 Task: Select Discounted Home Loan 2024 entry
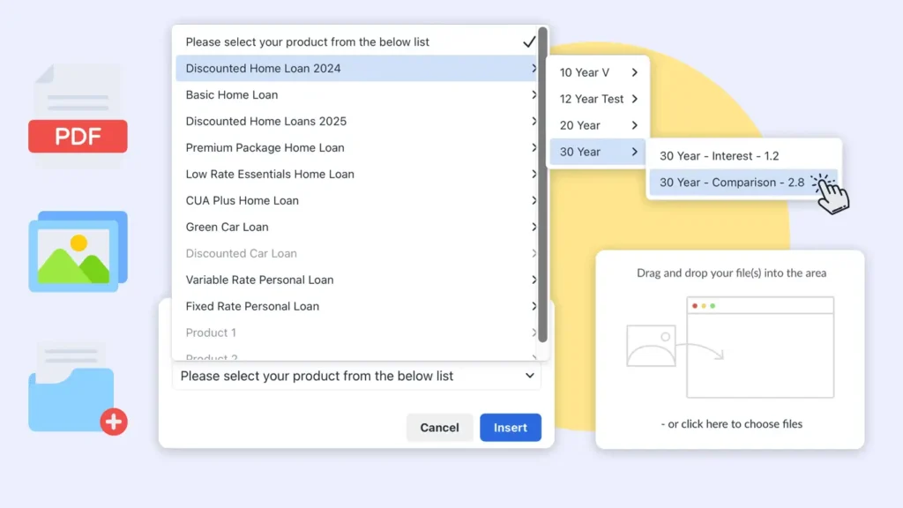click(356, 68)
